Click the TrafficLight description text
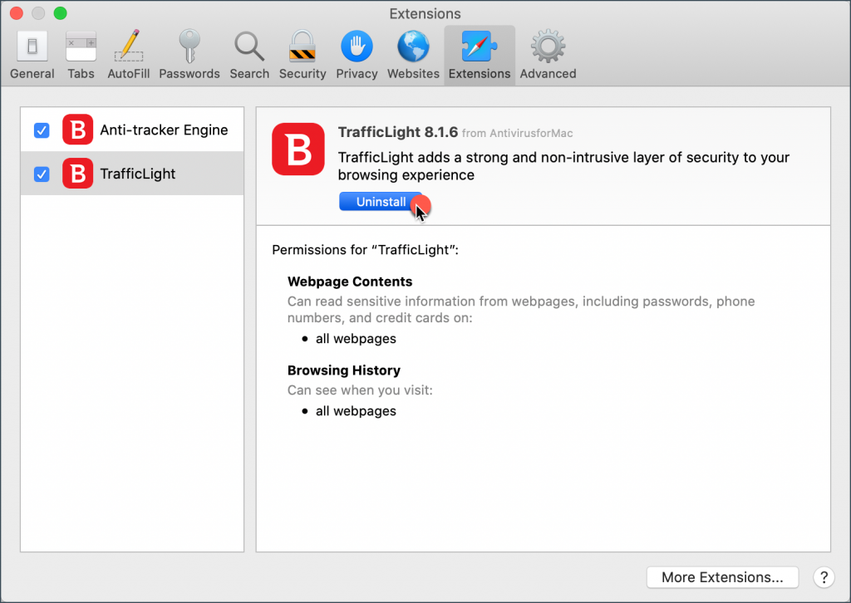 point(564,166)
